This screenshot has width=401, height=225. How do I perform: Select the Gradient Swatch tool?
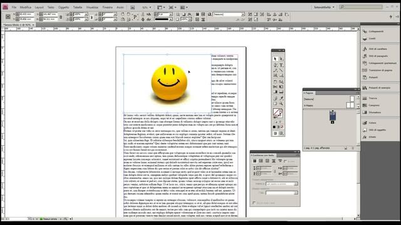pos(275,92)
